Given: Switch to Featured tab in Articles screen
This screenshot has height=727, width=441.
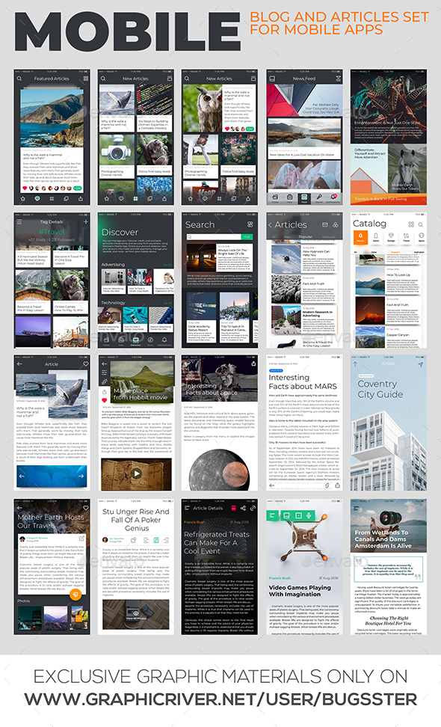Looking at the screenshot, I should tap(328, 236).
